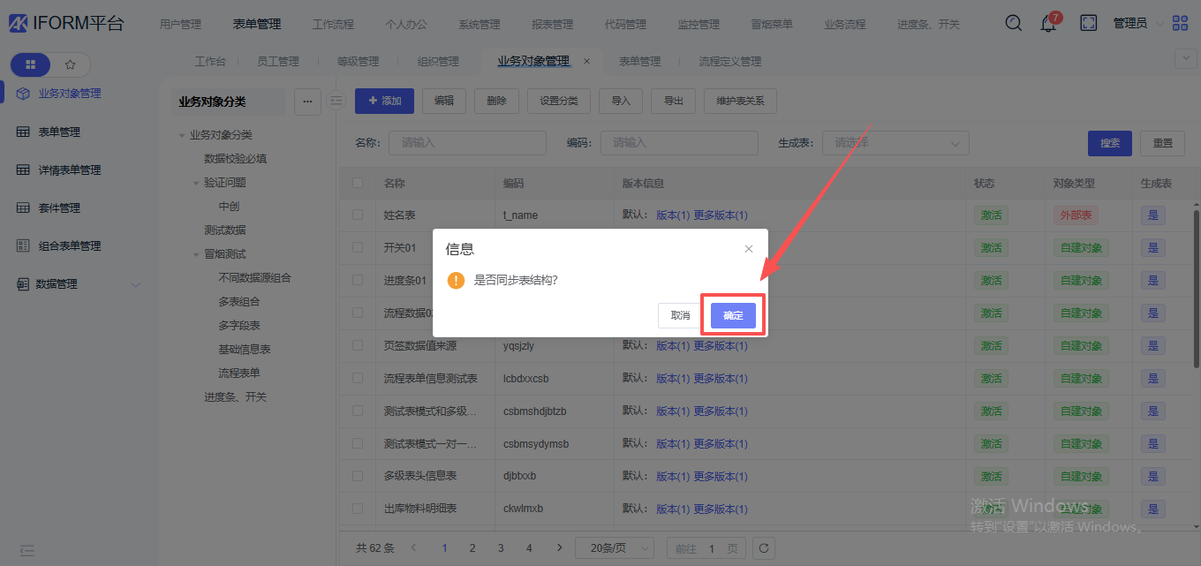The image size is (1201, 566).
Task: Collapse the sidebar with bottom-left icon
Action: 27,550
